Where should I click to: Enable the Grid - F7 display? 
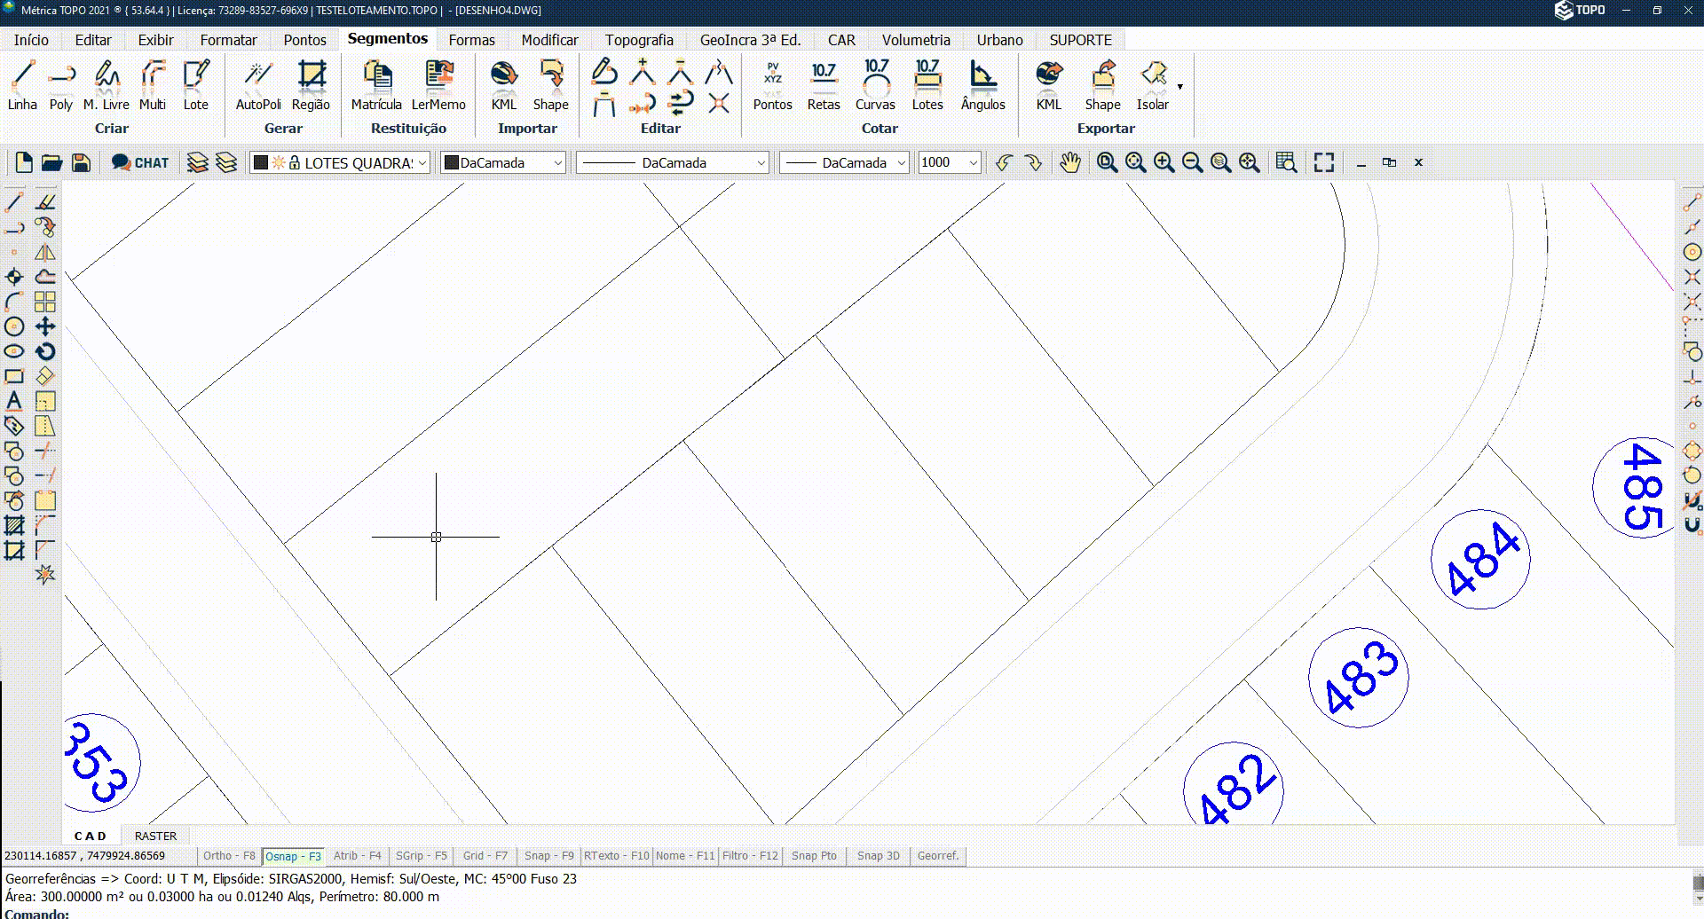click(x=485, y=855)
